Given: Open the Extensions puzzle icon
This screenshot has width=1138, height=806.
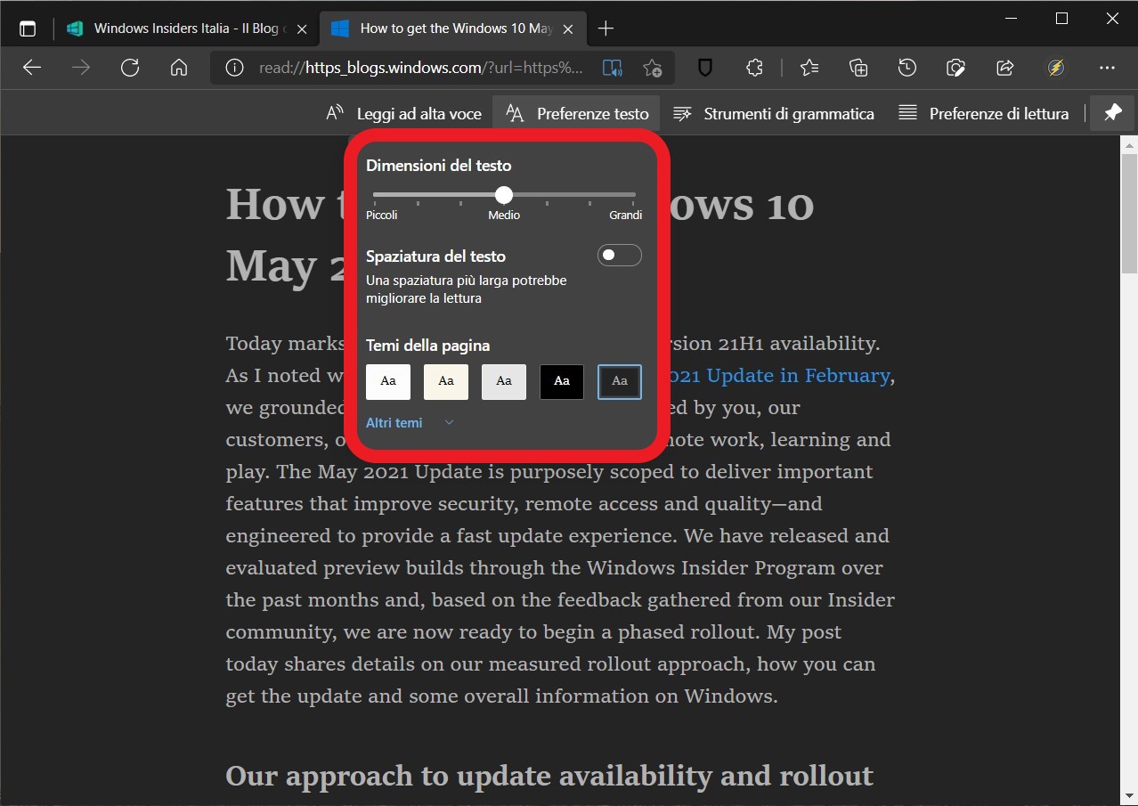Looking at the screenshot, I should pos(754,68).
